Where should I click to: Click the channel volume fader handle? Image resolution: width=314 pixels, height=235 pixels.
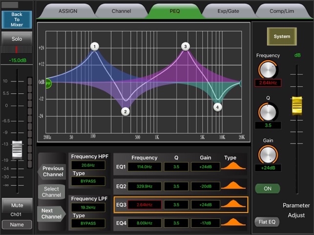coord(17,150)
